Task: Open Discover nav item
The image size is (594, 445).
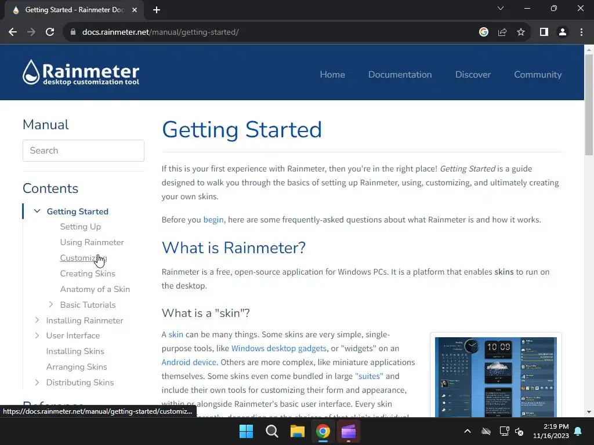Action: (473, 75)
